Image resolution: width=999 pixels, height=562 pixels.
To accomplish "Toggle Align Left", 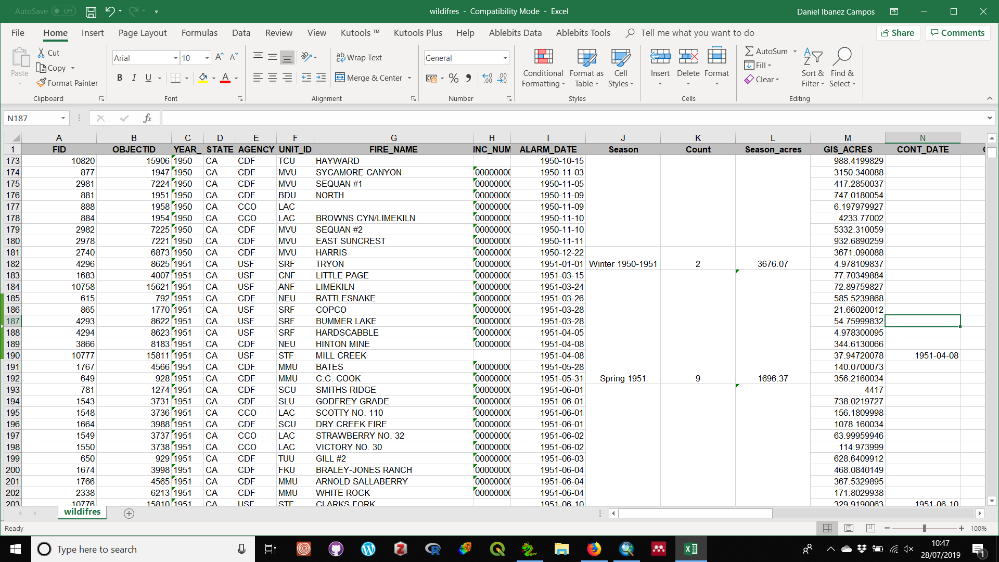I will pyautogui.click(x=258, y=78).
